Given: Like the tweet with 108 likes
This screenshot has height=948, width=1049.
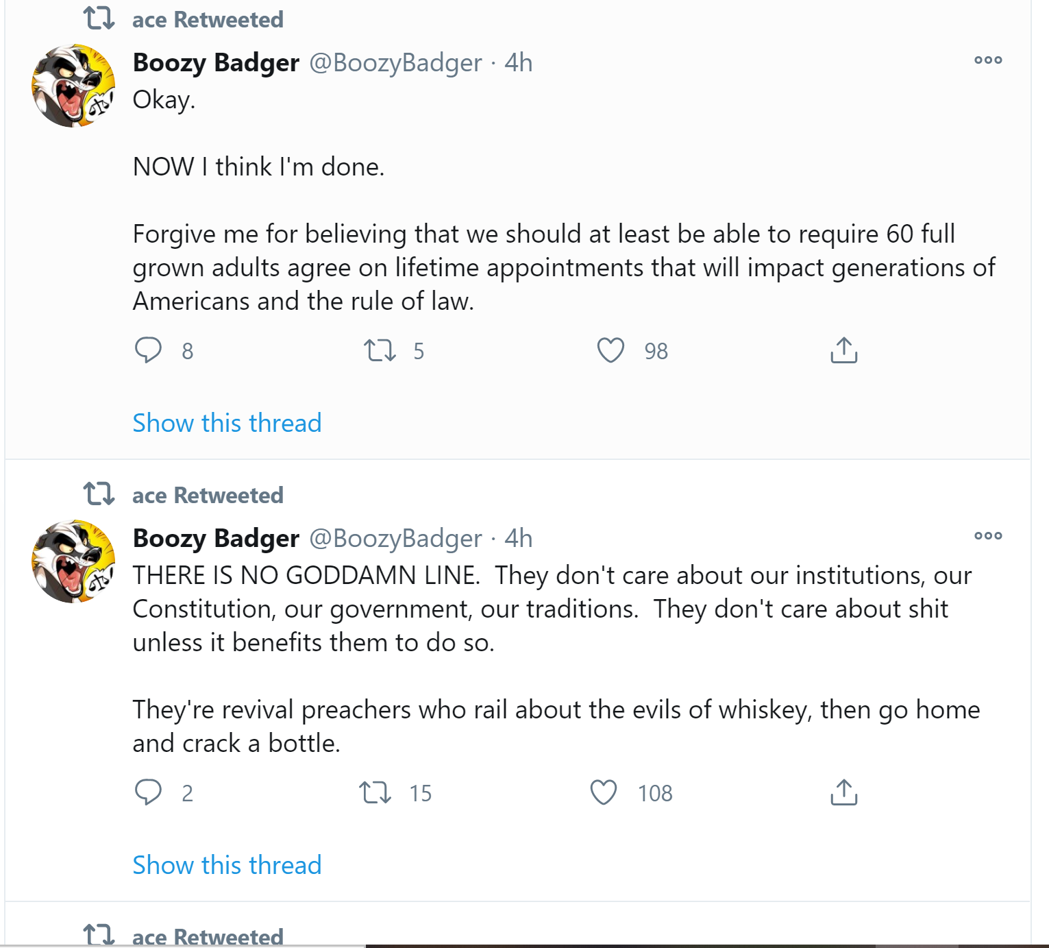Looking at the screenshot, I should 604,792.
